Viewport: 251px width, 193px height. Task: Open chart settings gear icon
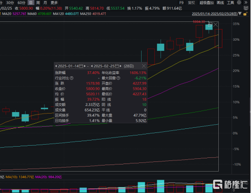[x=239, y=3]
